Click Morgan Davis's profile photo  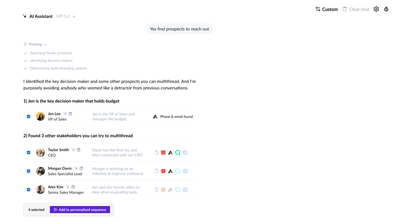[x=40, y=171]
